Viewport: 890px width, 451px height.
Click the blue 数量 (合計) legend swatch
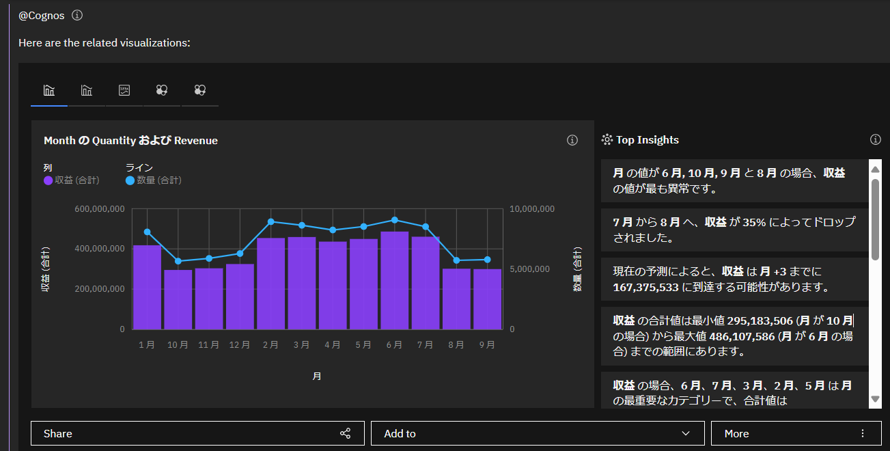click(x=130, y=180)
